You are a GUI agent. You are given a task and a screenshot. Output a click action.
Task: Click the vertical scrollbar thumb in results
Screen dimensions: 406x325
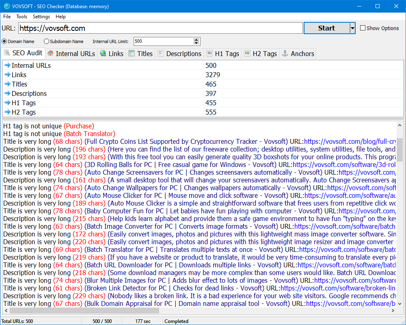[400, 149]
